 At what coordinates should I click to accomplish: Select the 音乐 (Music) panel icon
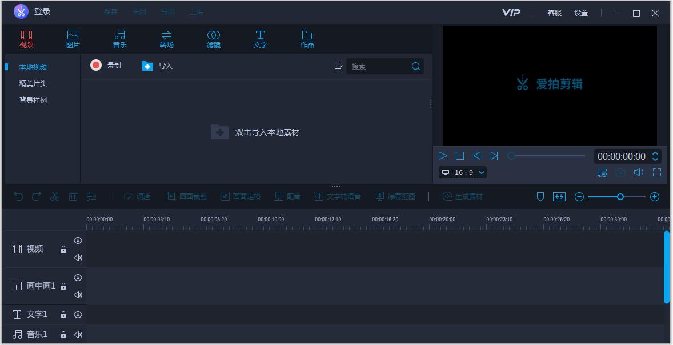click(x=119, y=38)
